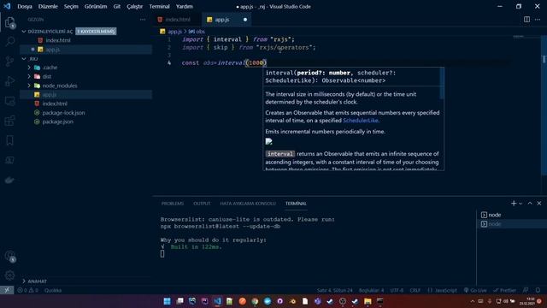Click the Visual Studio Code logo icon

(x=7, y=6)
